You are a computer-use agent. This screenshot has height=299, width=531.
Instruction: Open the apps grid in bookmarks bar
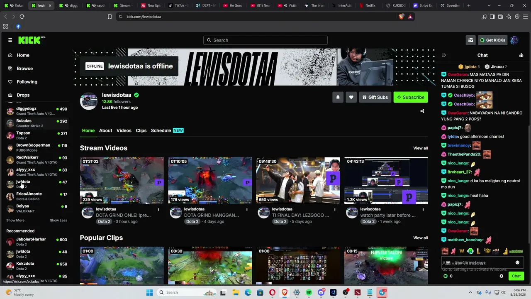(x=5, y=26)
